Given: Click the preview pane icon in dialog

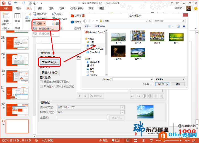Looking at the screenshot, I should coord(178,26).
